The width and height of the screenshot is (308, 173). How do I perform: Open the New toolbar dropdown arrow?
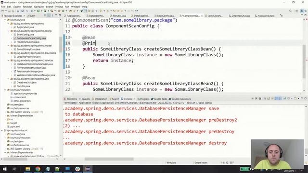[6, 11]
